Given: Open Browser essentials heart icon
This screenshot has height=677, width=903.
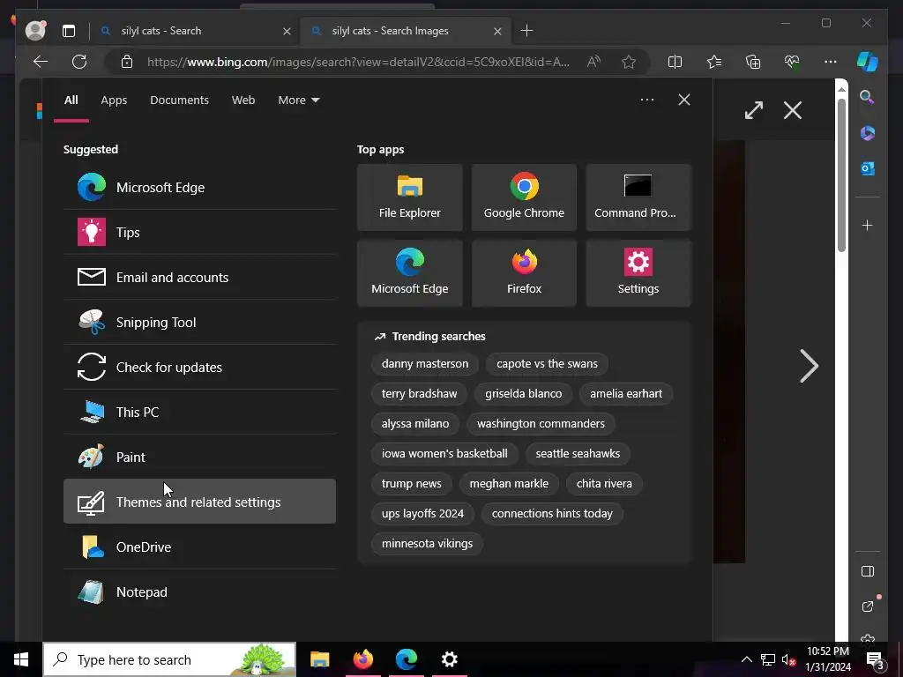Looking at the screenshot, I should (x=792, y=62).
